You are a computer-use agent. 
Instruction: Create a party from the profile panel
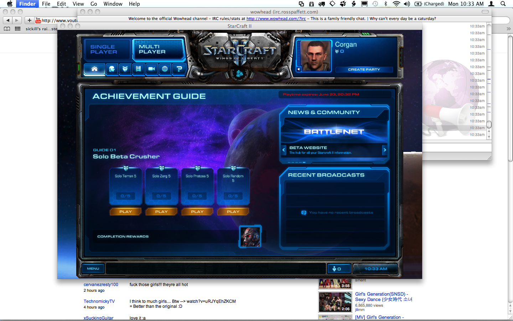[364, 70]
